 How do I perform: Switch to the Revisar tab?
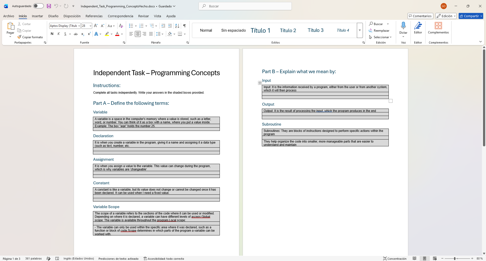pyautogui.click(x=144, y=16)
